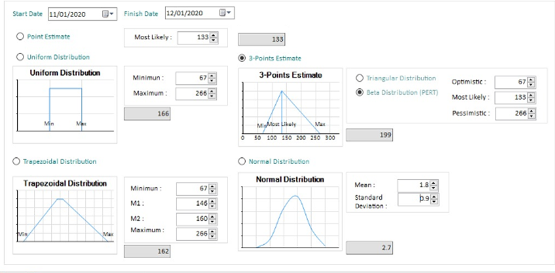The image size is (555, 273).
Task: Select the Trapezoidal Distribution radio button
Action: click(x=16, y=161)
